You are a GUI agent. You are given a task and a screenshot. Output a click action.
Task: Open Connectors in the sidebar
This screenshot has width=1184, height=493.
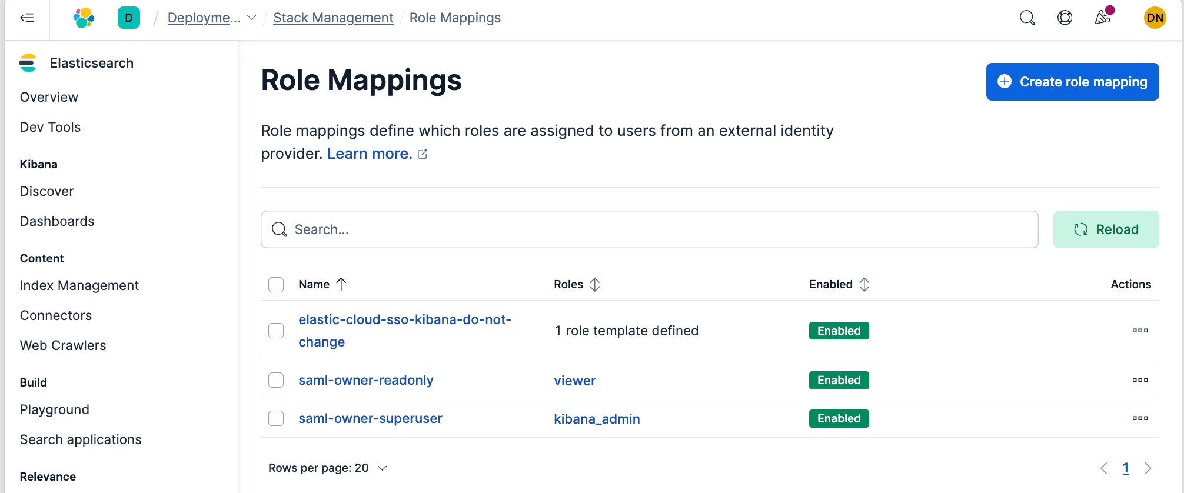tap(56, 315)
